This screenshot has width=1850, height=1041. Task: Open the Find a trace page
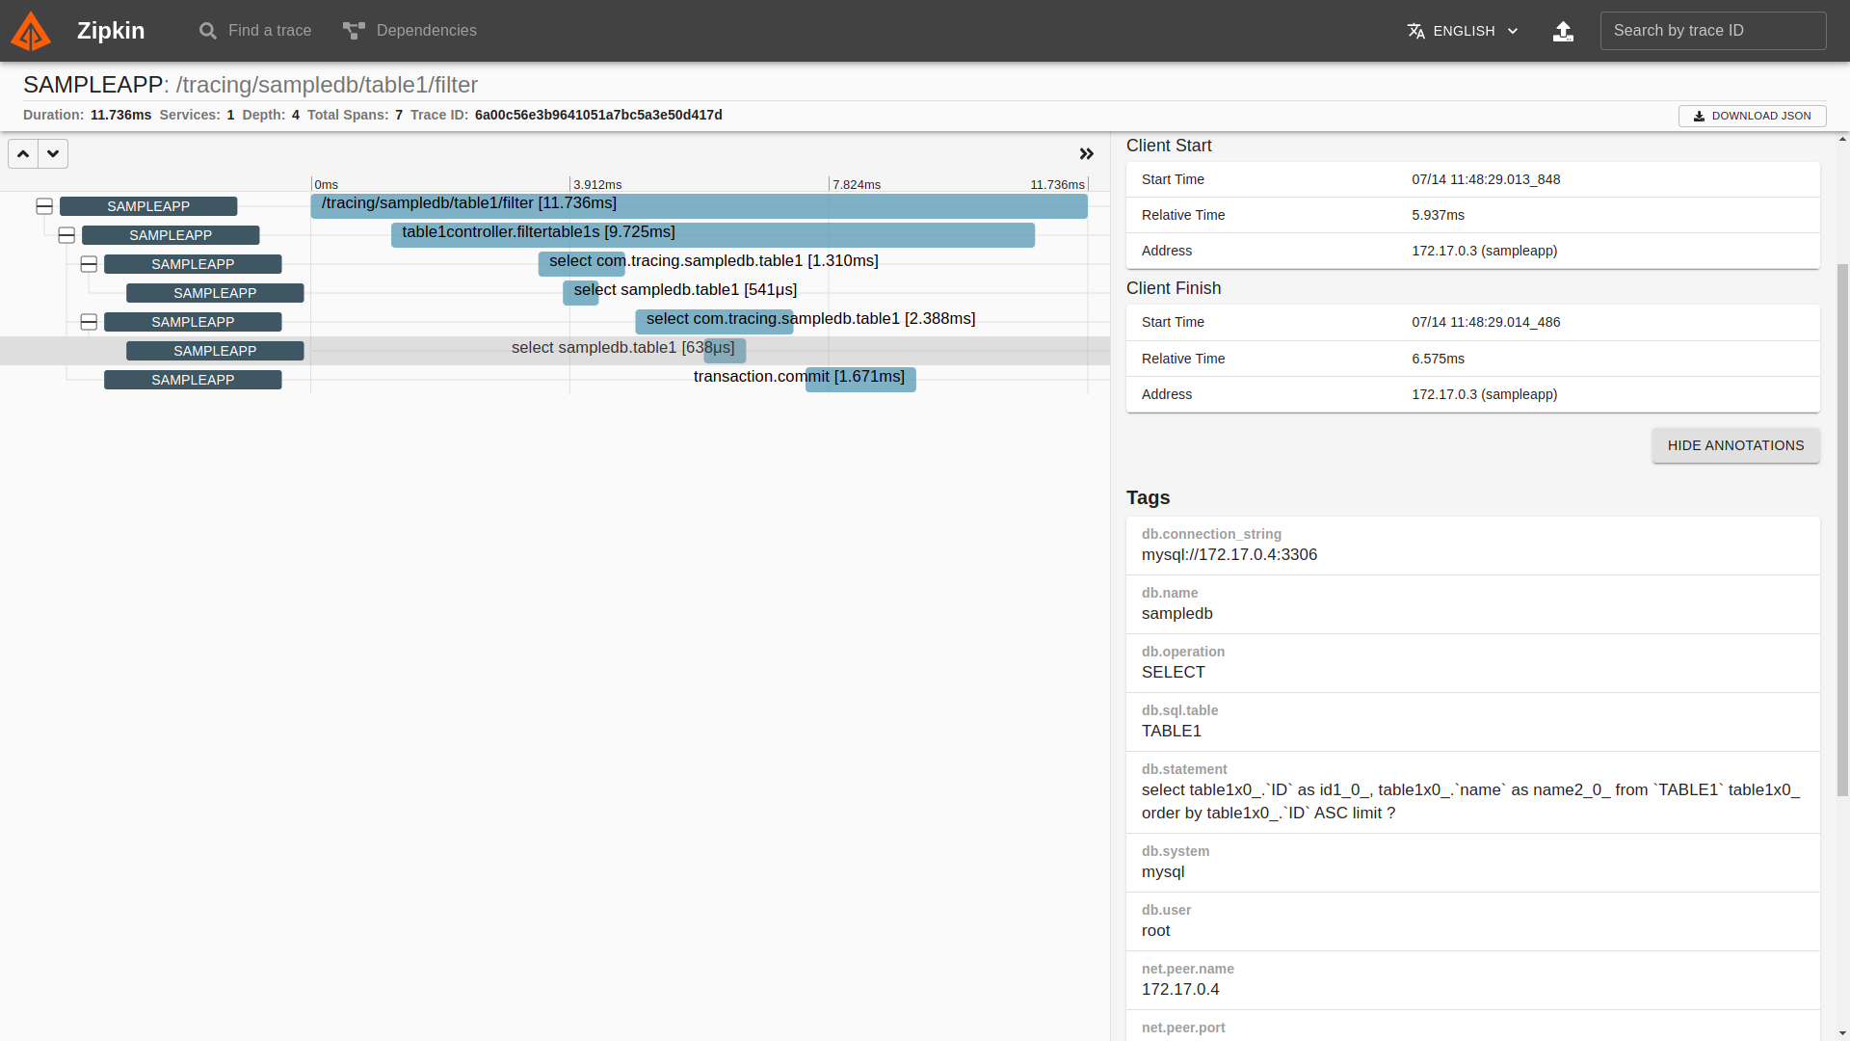(x=269, y=31)
